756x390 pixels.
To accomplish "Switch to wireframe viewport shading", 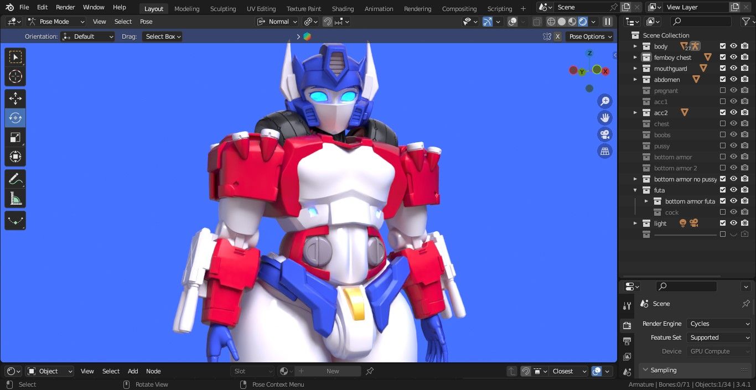I will [x=551, y=22].
